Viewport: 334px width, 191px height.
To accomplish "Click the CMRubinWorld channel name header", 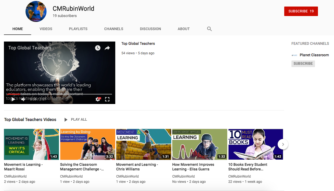I will pyautogui.click(x=73, y=9).
